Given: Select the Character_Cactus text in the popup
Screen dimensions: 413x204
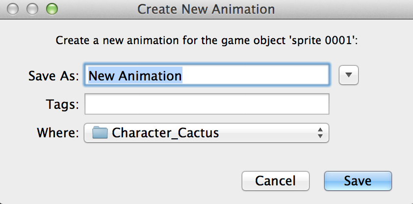Looking at the screenshot, I should [x=165, y=133].
